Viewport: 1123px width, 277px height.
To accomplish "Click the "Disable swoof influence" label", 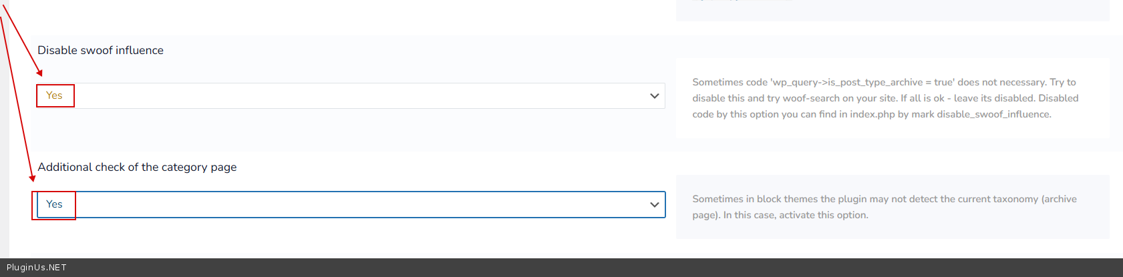I will pos(100,50).
